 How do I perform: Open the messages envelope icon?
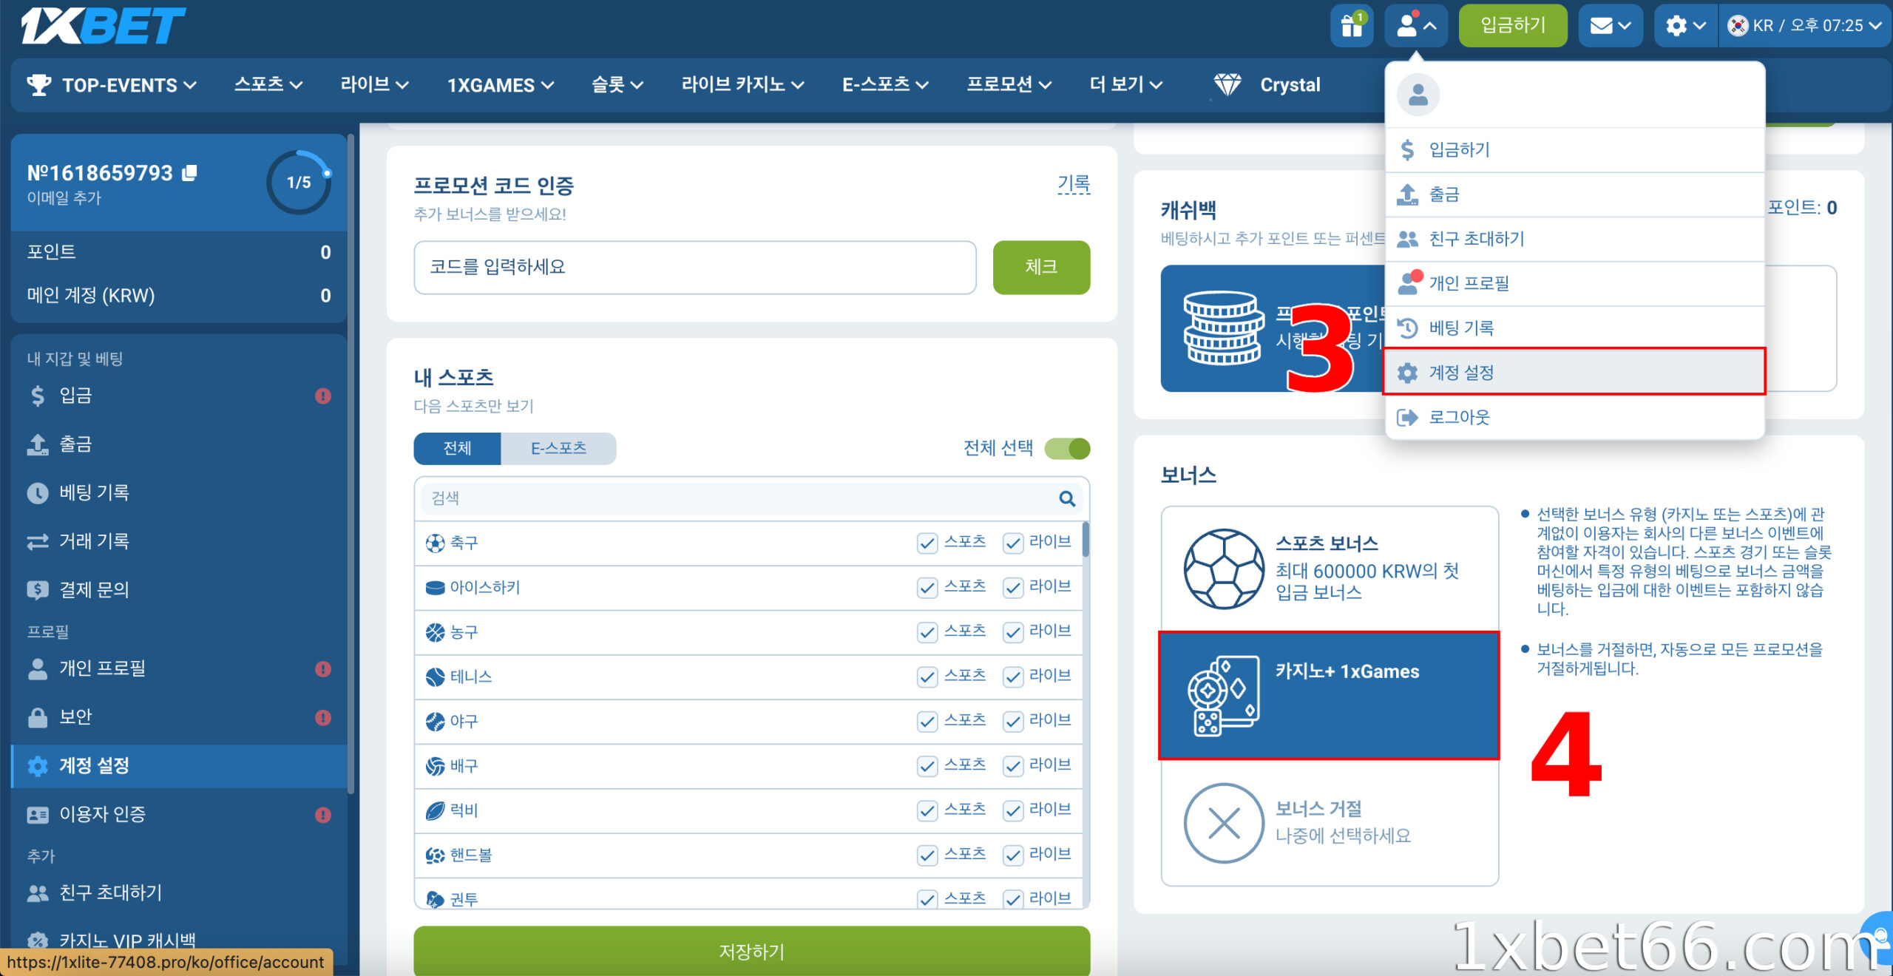tap(1603, 25)
